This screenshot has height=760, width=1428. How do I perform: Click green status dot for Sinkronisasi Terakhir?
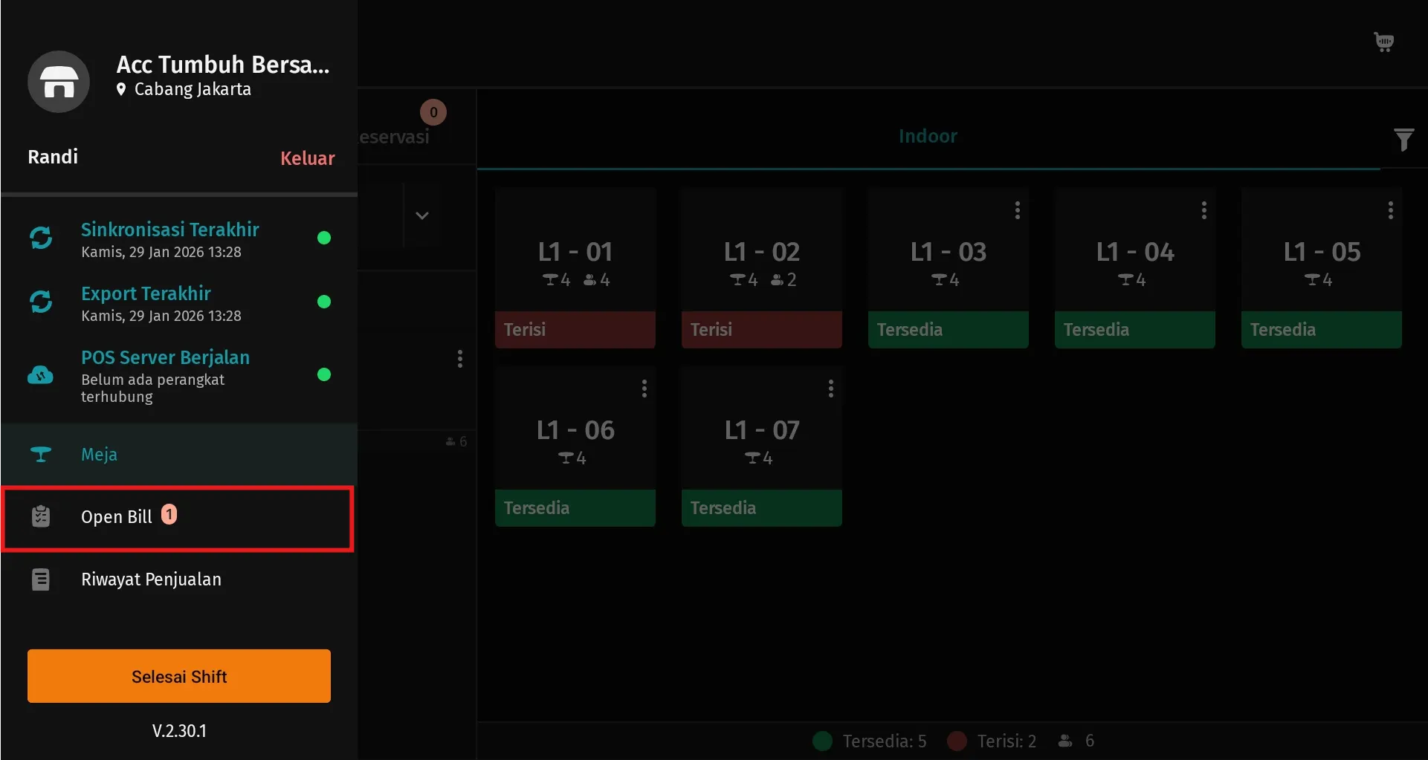[324, 238]
